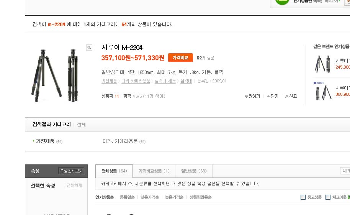Click the 평점 4.6/5 rating text
Viewport: 350px width, 215px height.
coord(144,96)
